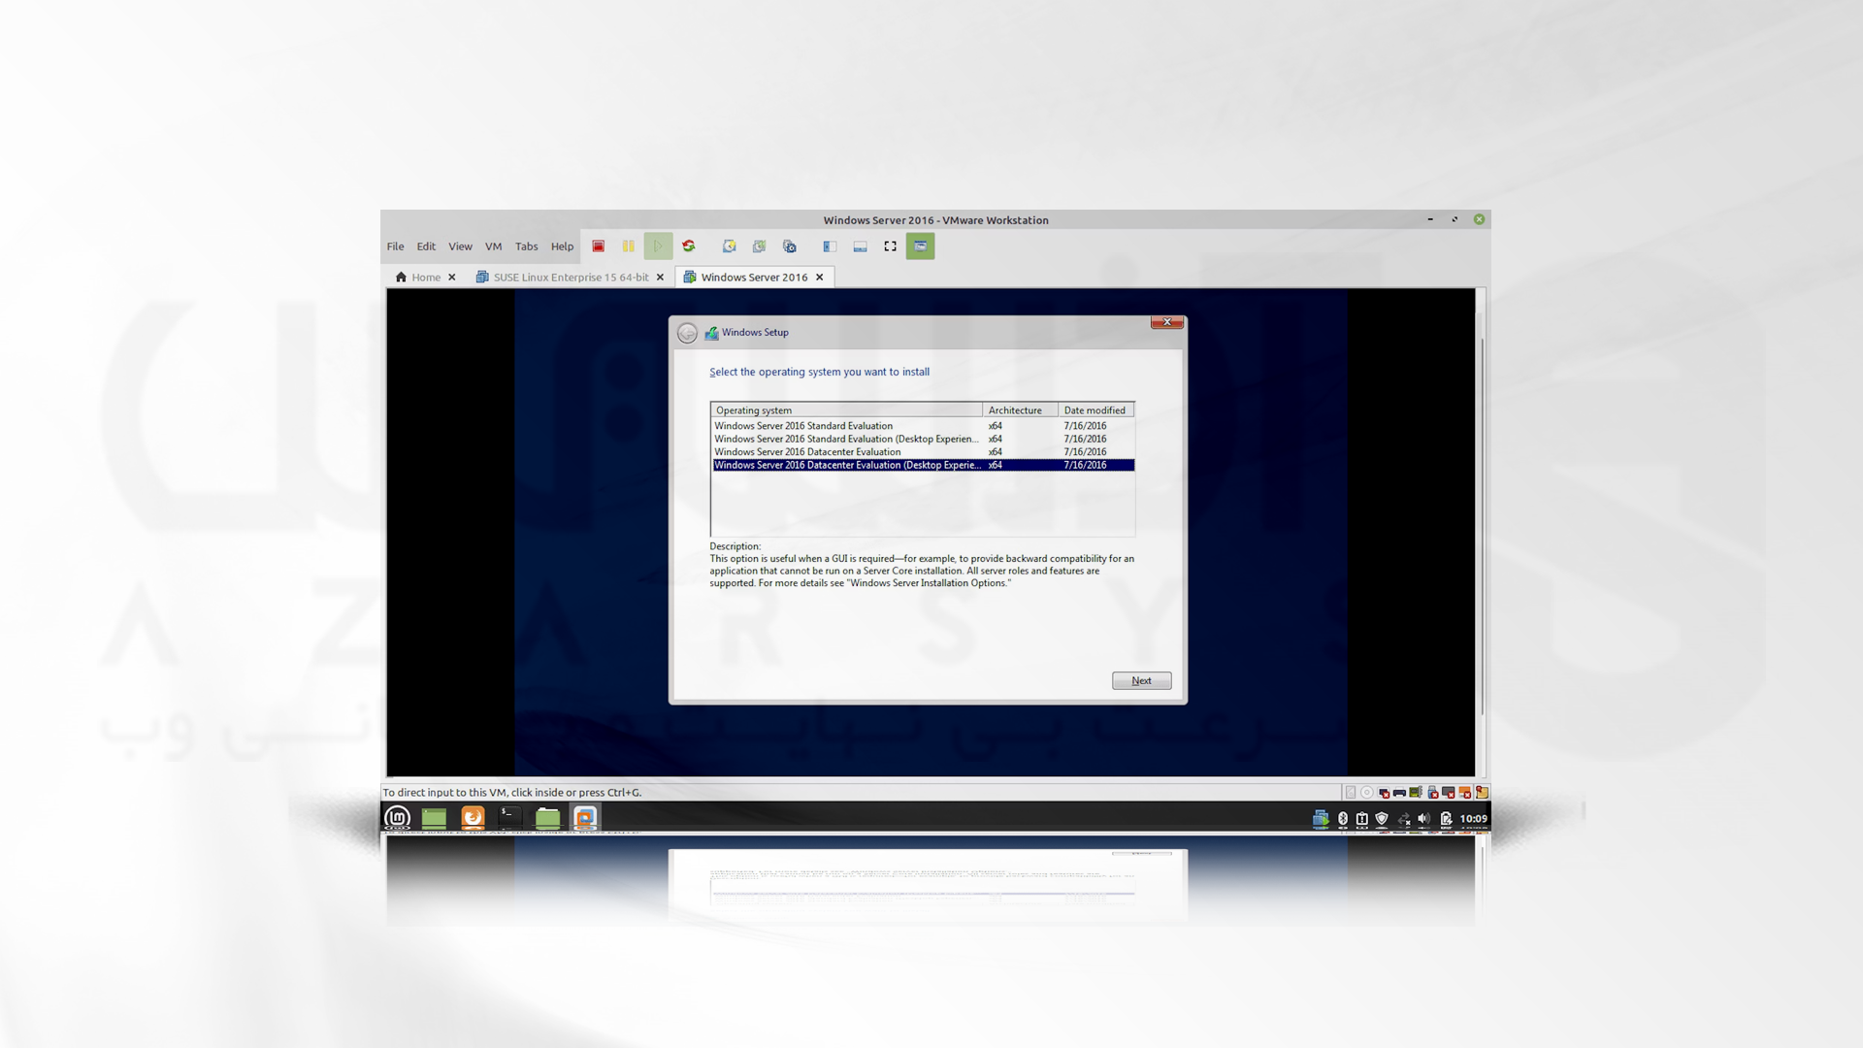
Task: Close the Home tab
Action: 452,278
